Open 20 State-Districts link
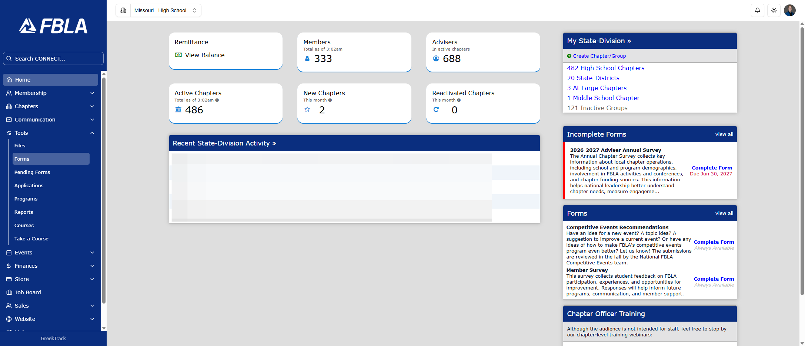805x346 pixels. [593, 78]
